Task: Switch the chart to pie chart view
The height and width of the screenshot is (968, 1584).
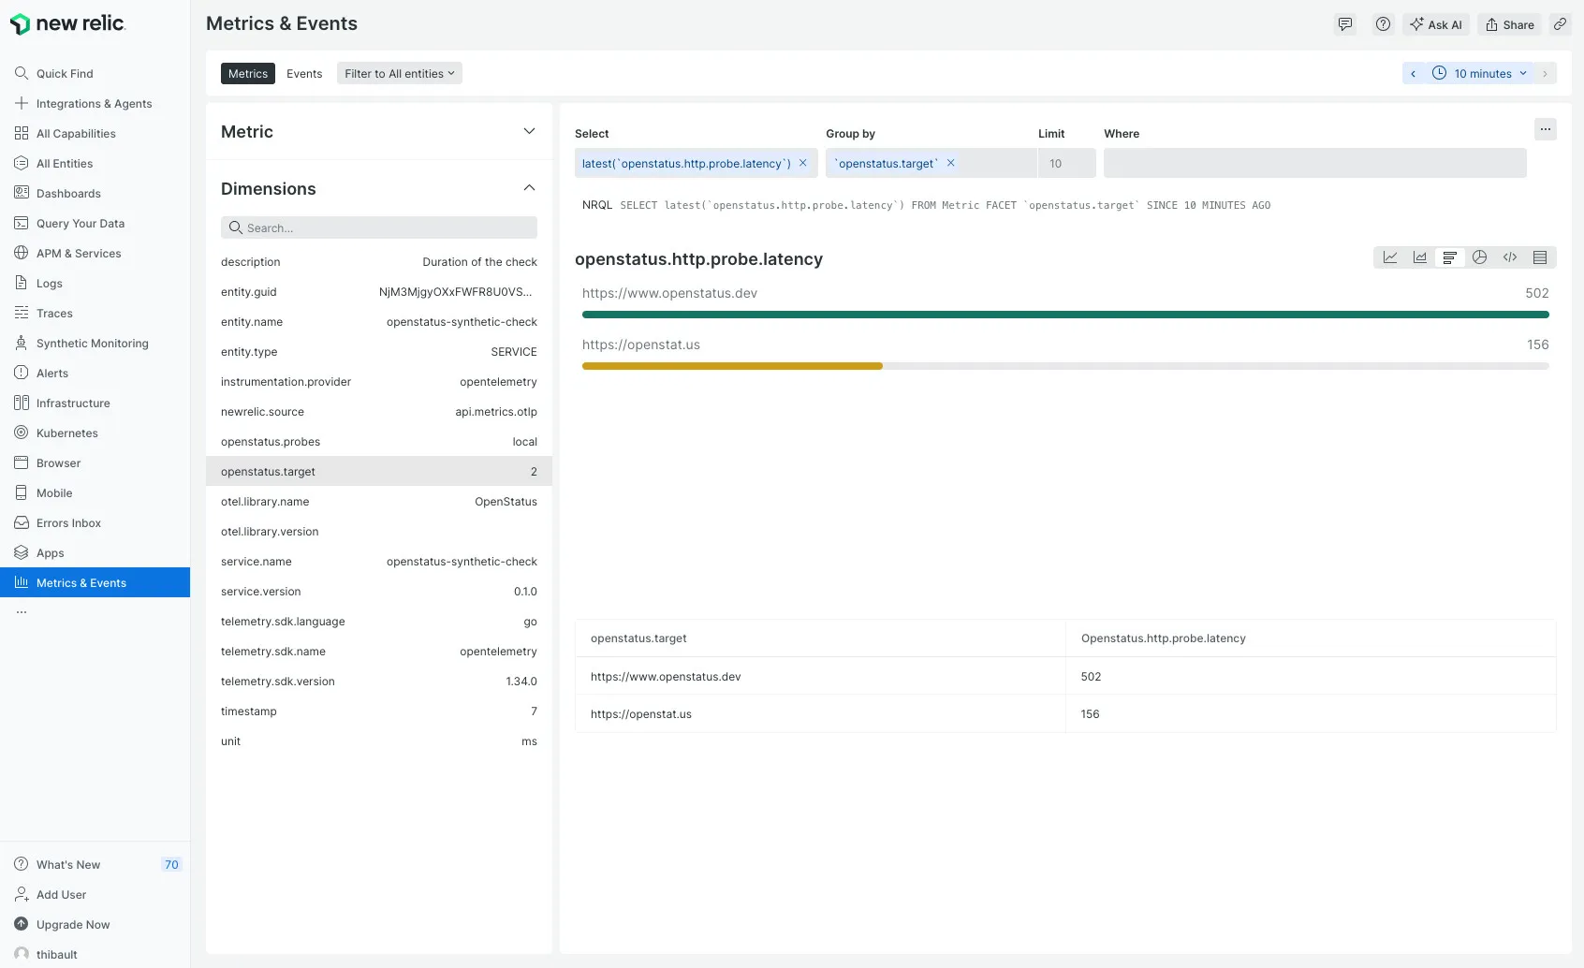Action: pos(1480,257)
